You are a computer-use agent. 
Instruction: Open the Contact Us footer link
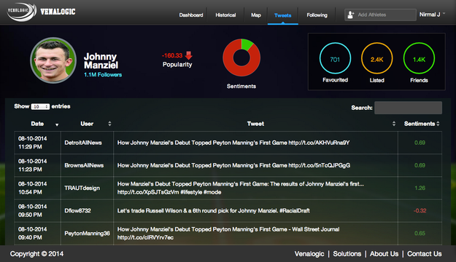[425, 254]
